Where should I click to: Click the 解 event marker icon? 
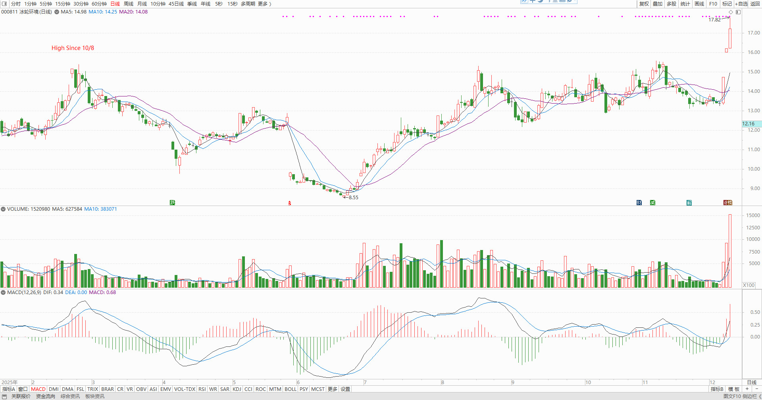coord(689,203)
